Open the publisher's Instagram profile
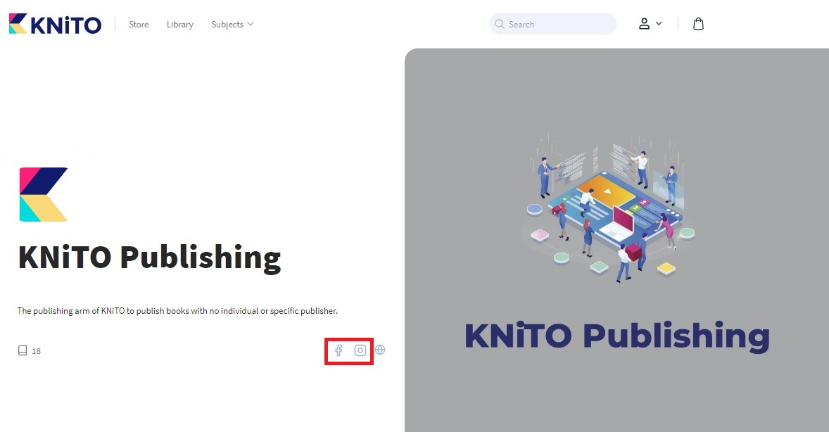The width and height of the screenshot is (829, 432). [360, 350]
